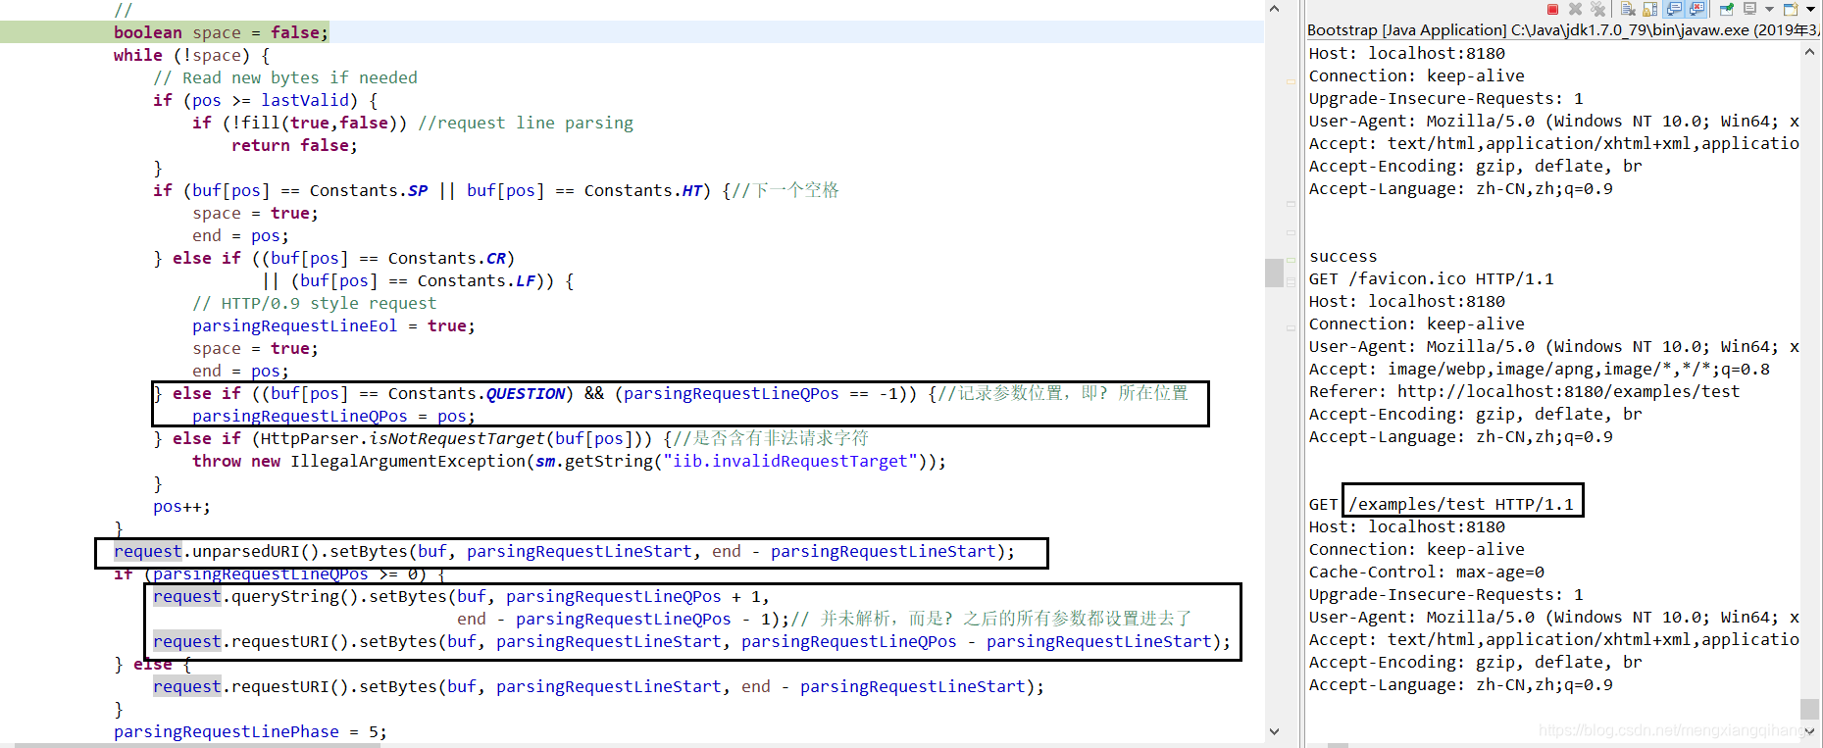This screenshot has width=1823, height=748.
Task: Click the Constants.SP condition line
Action: tap(496, 190)
